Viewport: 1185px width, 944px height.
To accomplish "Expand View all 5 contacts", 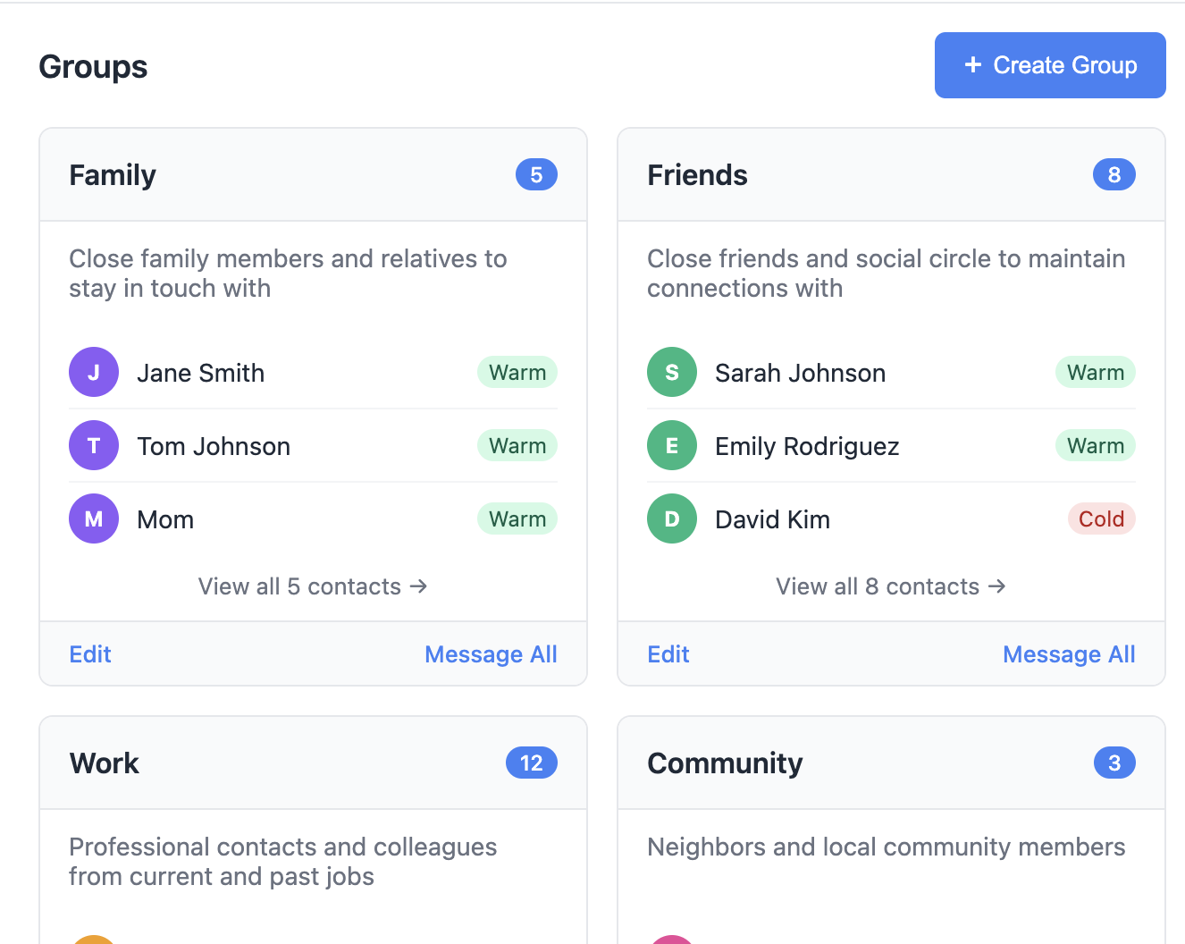I will (313, 586).
